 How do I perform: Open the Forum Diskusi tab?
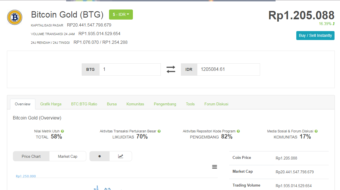point(216,104)
